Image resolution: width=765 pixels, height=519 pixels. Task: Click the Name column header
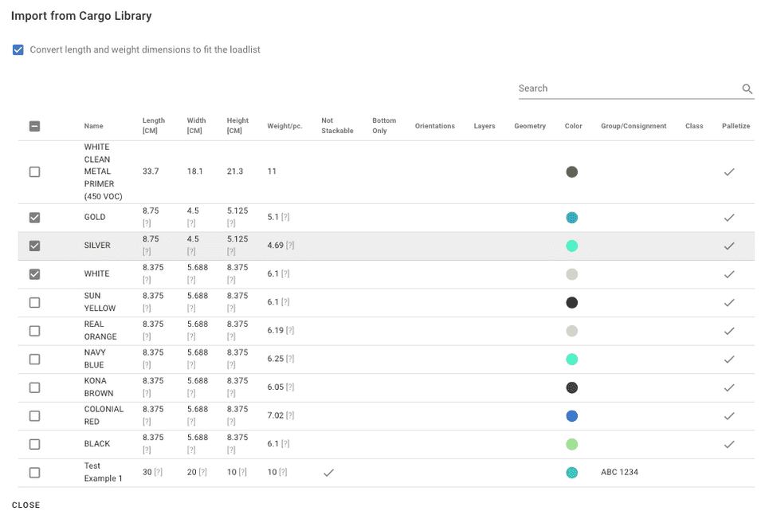(93, 126)
